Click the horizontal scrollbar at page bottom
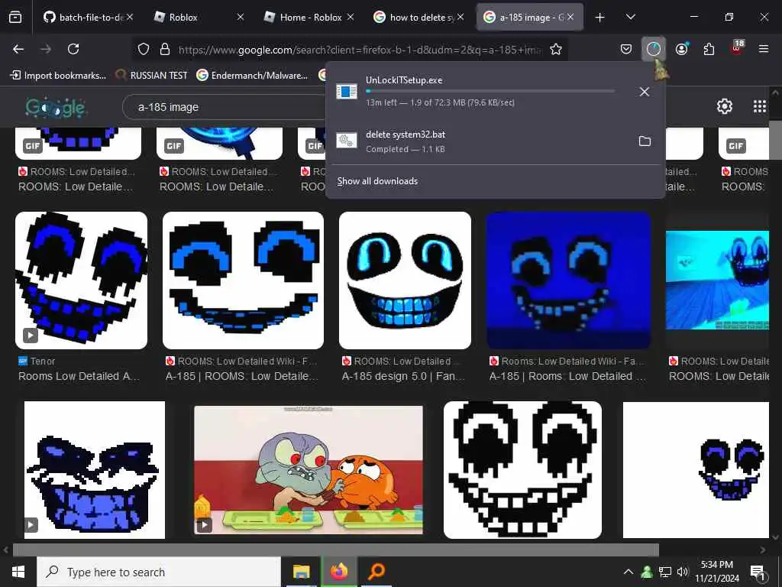 click(x=336, y=550)
